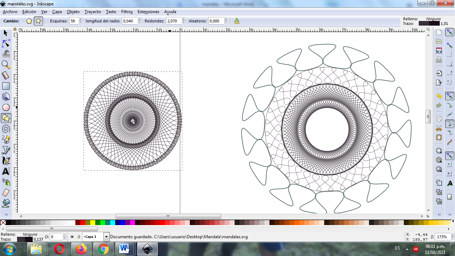Increase opacity O: stepper value
This screenshot has width=455, height=256.
pyautogui.click(x=65, y=235)
